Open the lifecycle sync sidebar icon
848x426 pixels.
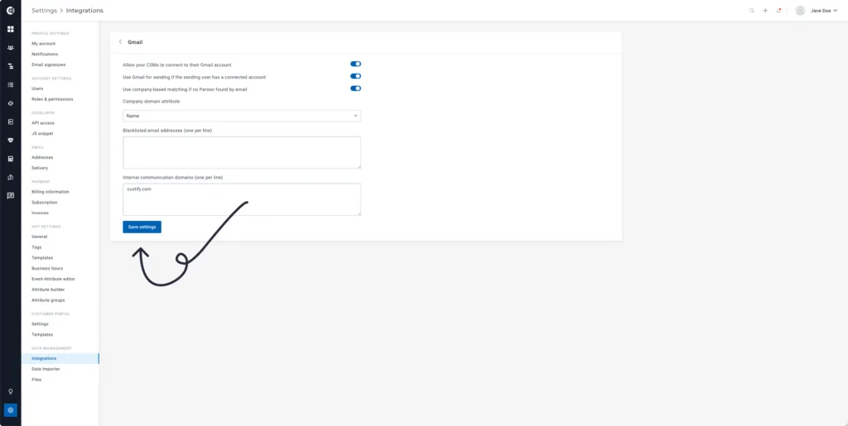(10, 103)
